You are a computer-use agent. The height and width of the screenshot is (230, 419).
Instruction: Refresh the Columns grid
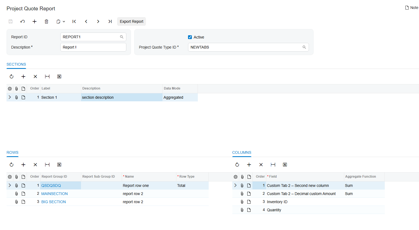pos(237,165)
